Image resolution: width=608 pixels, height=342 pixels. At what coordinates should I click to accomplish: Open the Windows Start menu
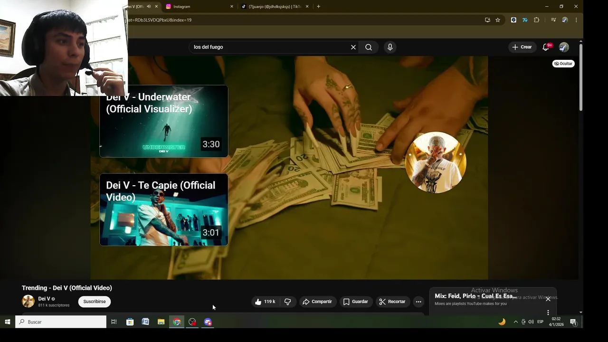[x=8, y=322]
